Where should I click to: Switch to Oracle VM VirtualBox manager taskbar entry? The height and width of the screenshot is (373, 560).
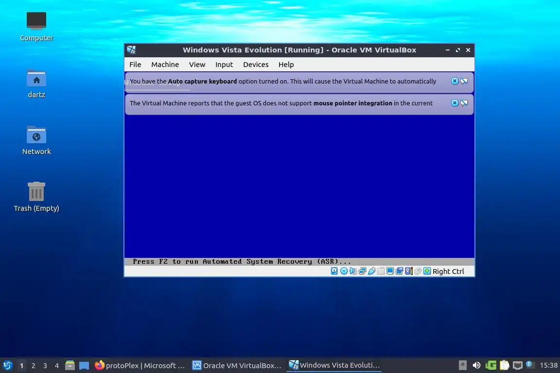(x=237, y=366)
